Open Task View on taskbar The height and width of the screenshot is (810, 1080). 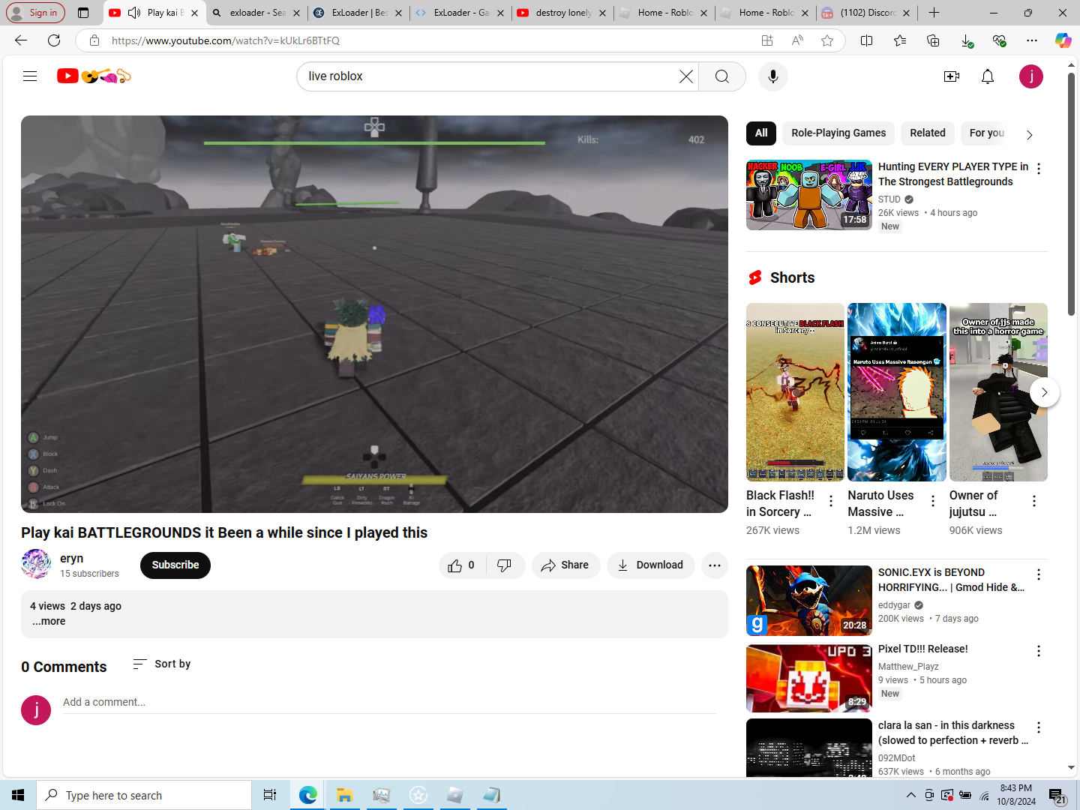click(270, 795)
